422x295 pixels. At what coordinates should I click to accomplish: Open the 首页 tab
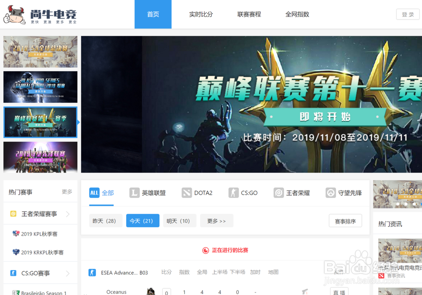pyautogui.click(x=153, y=14)
